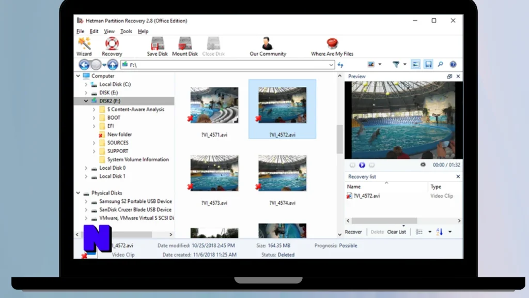Change recovery list view style
Screen dimensions: 529x298
[x=419, y=232]
